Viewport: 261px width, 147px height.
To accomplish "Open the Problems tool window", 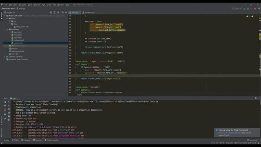I will point(26,140).
